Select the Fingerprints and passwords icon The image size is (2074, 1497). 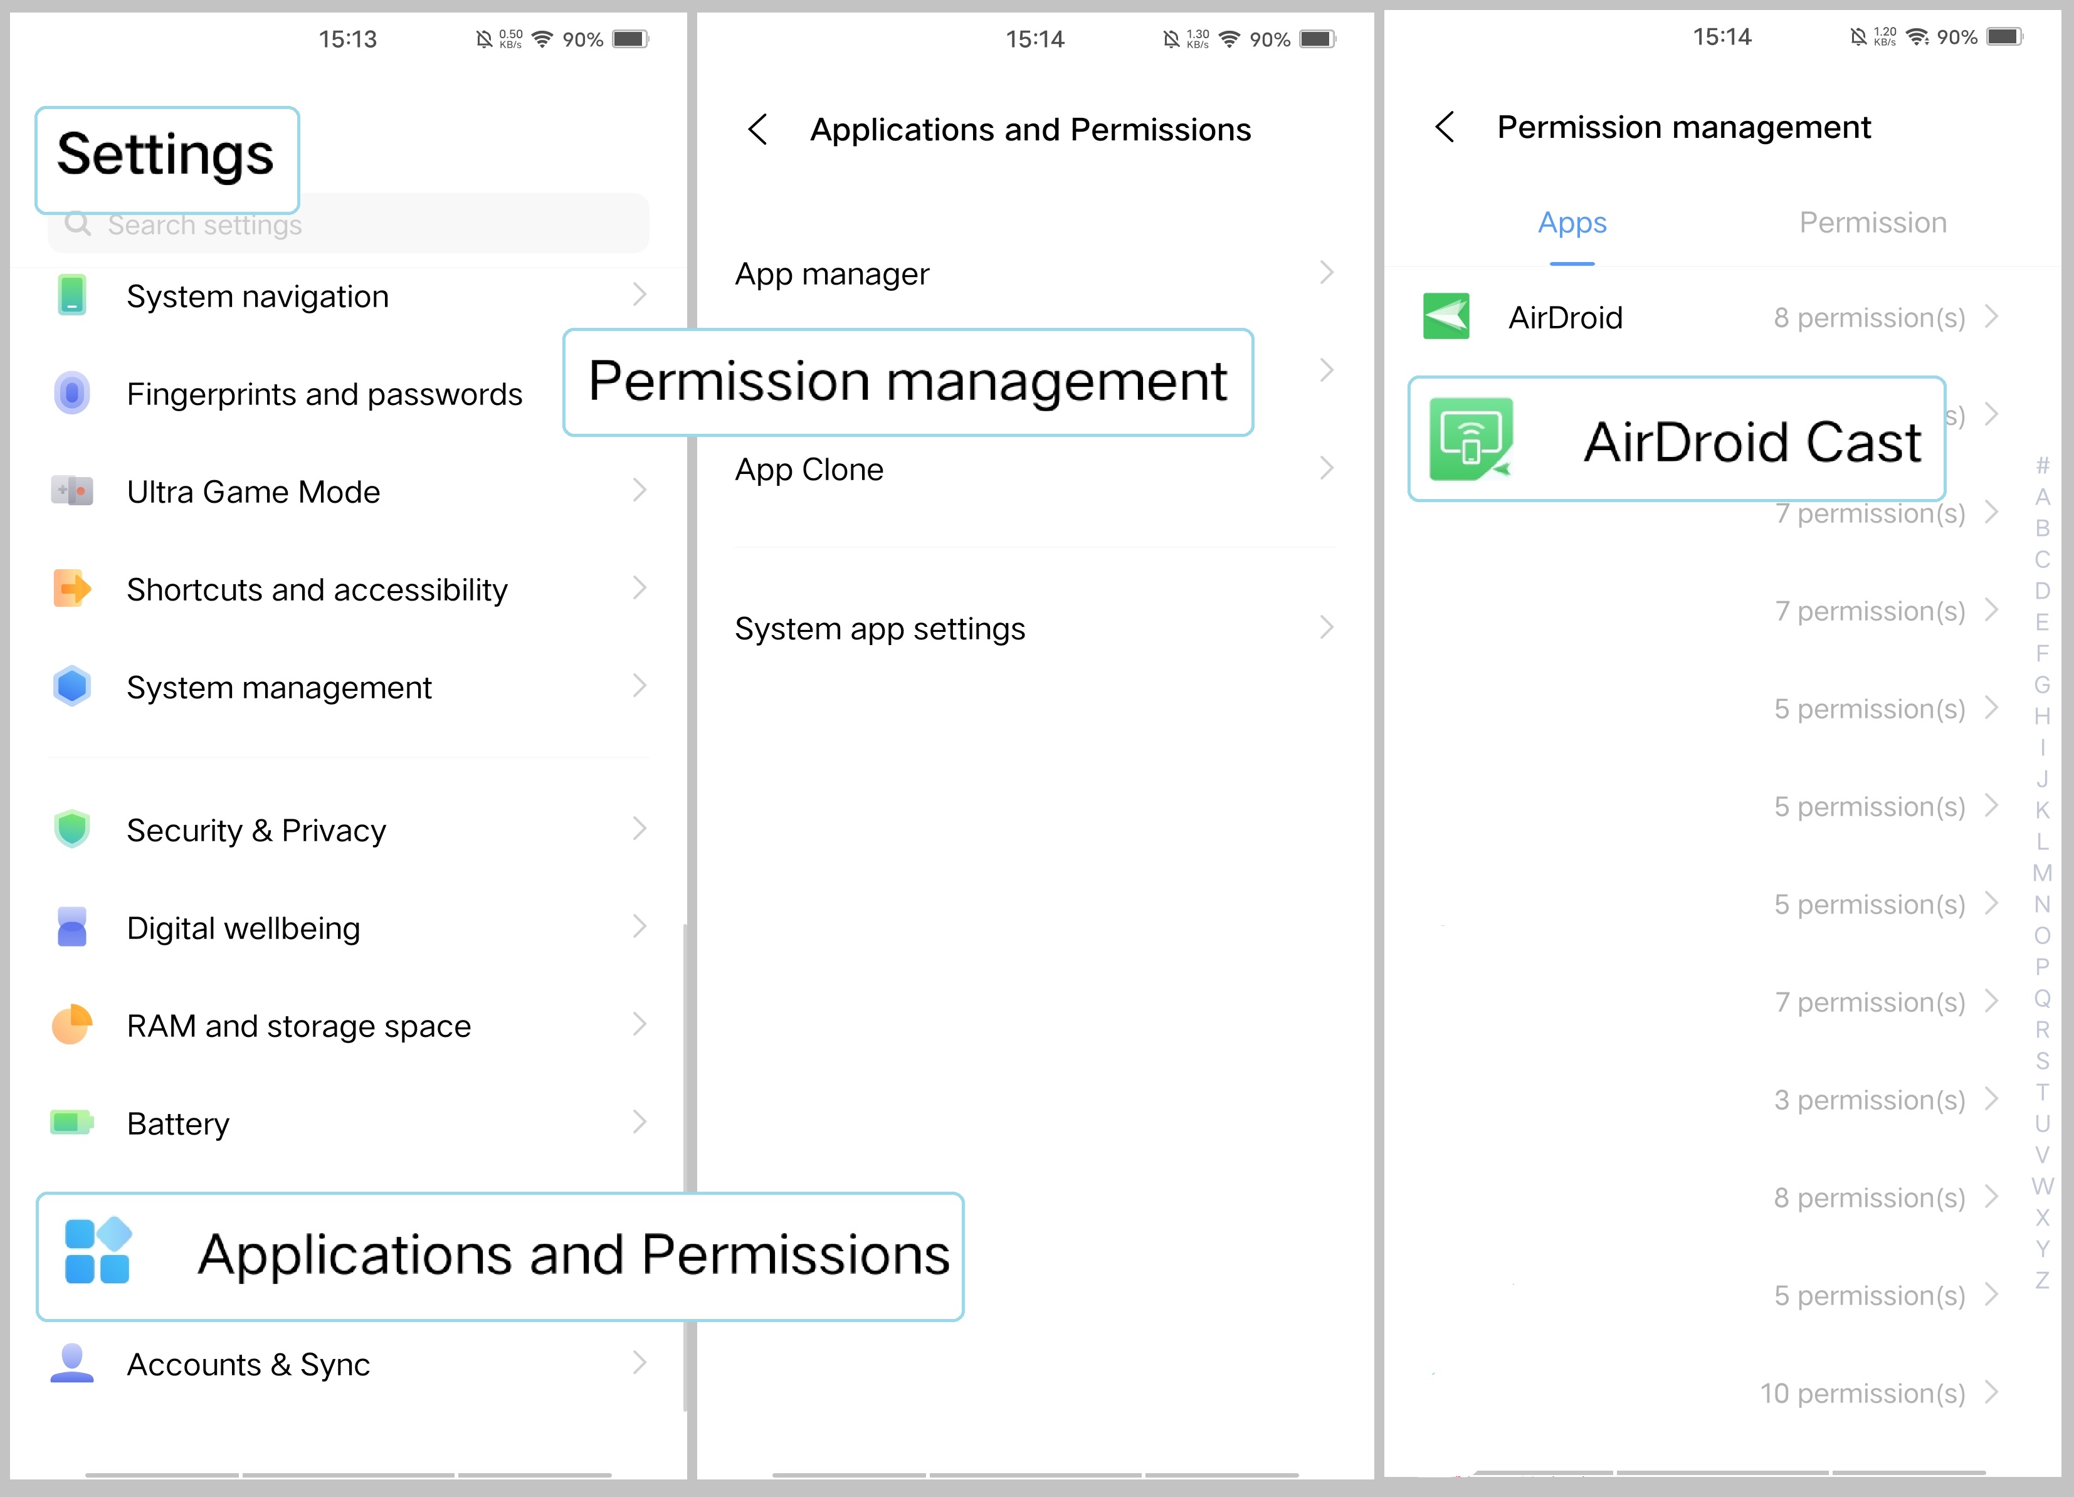(71, 393)
